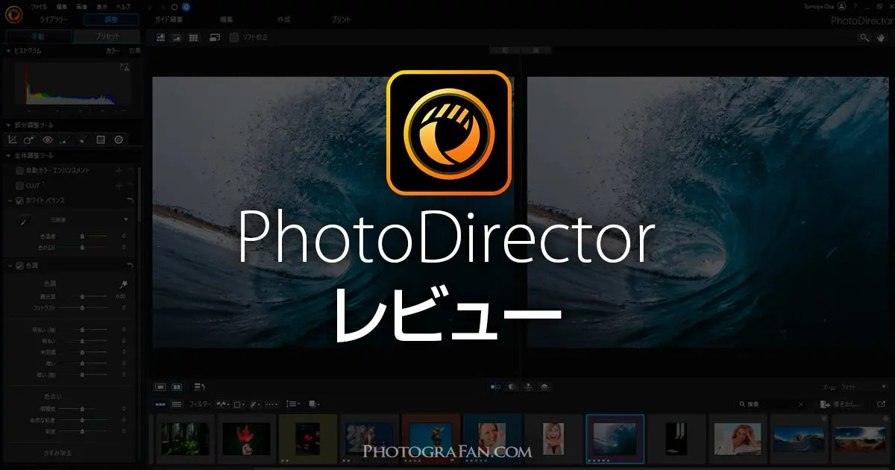Select the zoom magnifier tool
Image resolution: width=895 pixels, height=470 pixels.
point(864,37)
